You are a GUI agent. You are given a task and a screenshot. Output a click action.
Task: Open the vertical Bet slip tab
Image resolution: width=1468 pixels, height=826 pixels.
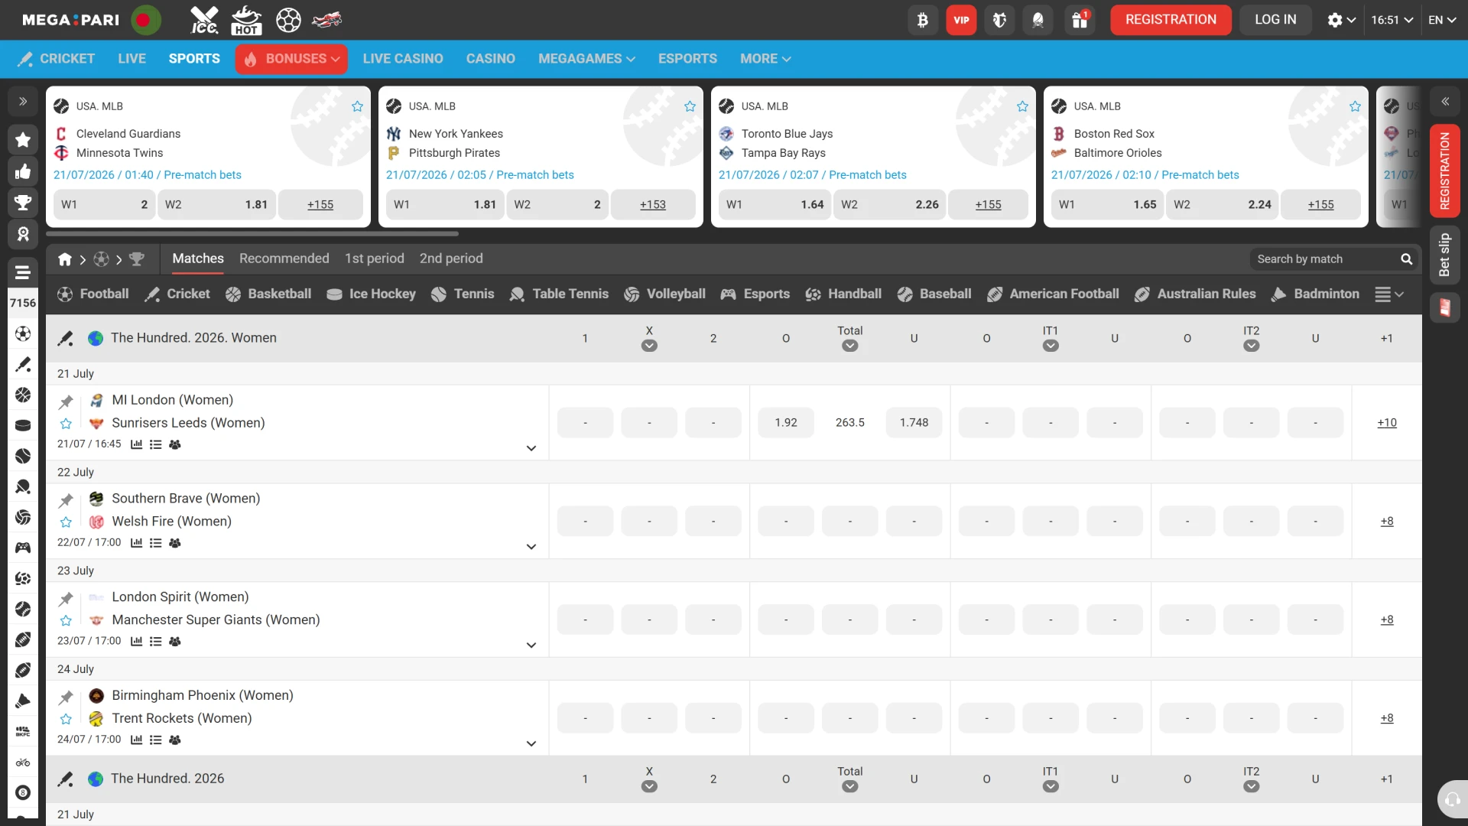pyautogui.click(x=1445, y=255)
